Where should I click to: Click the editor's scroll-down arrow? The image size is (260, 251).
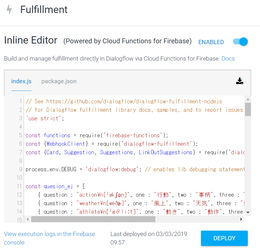click(x=248, y=212)
